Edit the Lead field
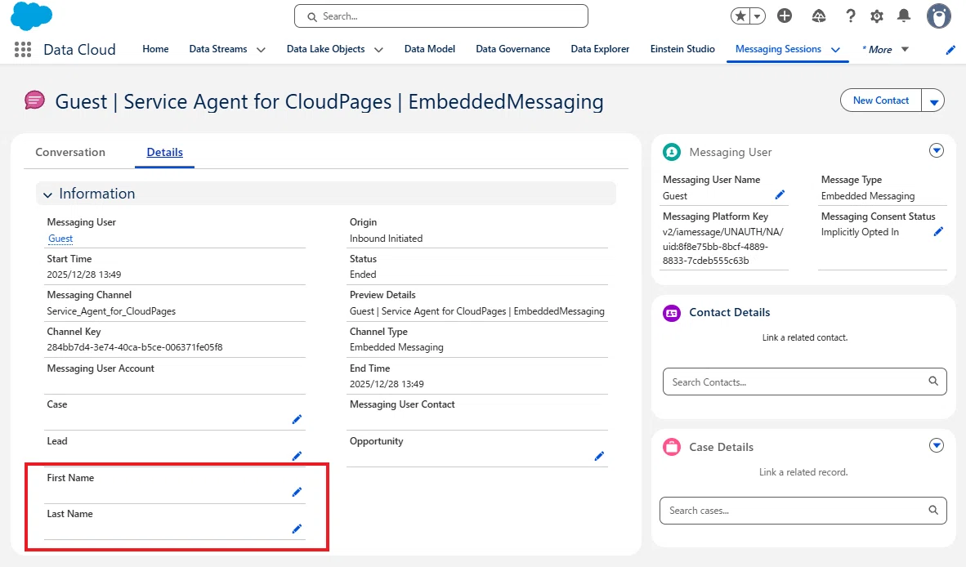966x567 pixels. (297, 456)
